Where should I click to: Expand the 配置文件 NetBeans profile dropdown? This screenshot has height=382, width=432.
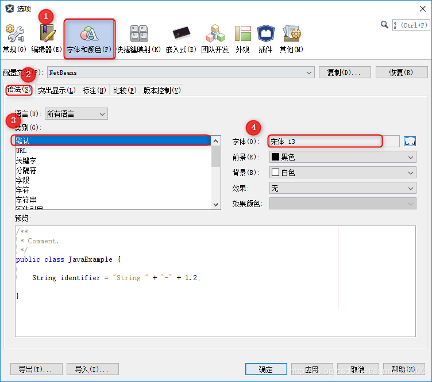pyautogui.click(x=181, y=72)
